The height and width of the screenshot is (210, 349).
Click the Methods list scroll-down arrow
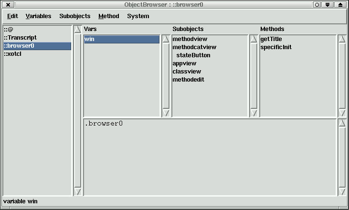pyautogui.click(x=341, y=113)
